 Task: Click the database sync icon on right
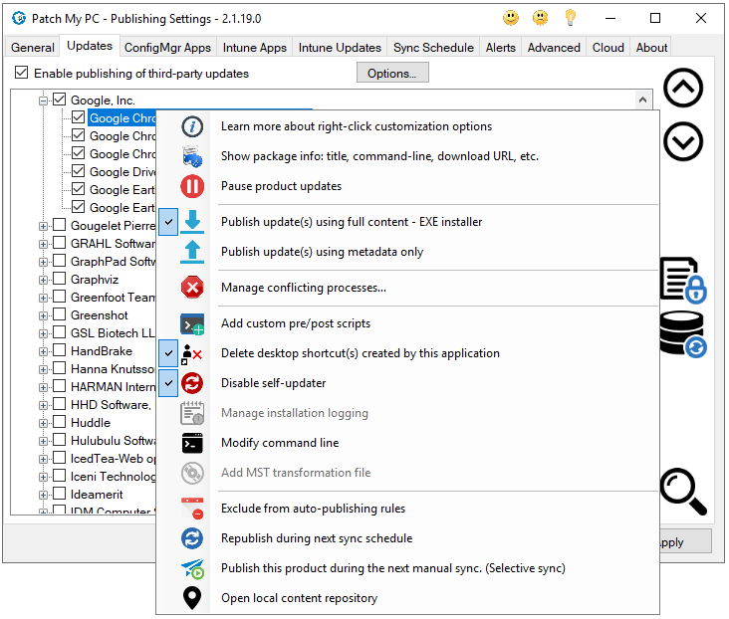point(683,334)
